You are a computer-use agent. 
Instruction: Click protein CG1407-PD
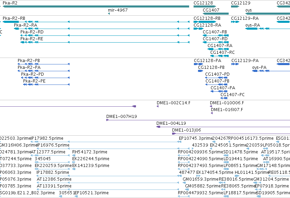(x=217, y=74)
